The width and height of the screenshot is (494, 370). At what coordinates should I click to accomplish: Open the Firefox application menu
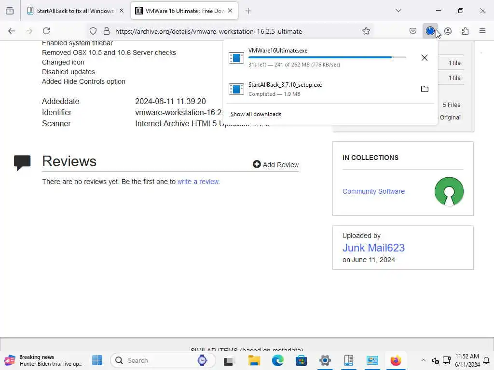pos(482,31)
